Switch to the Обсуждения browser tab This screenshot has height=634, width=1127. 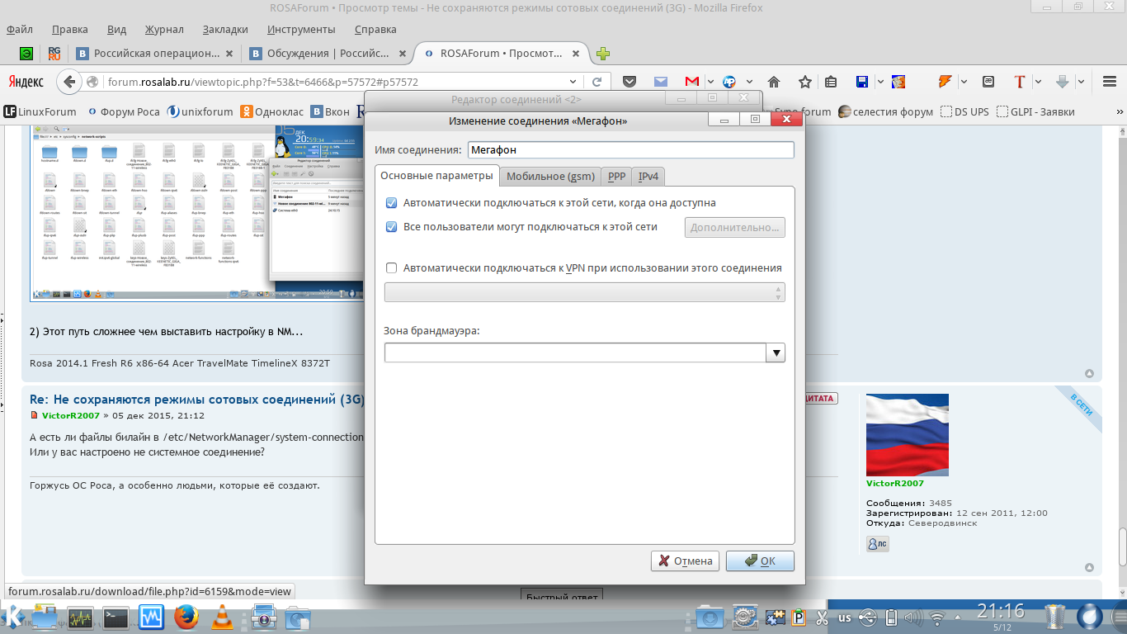[328, 54]
